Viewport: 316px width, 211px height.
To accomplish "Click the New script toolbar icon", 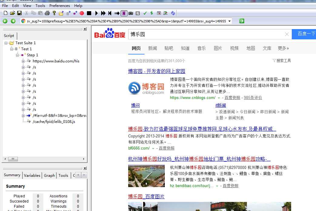I will tap(6, 13).
